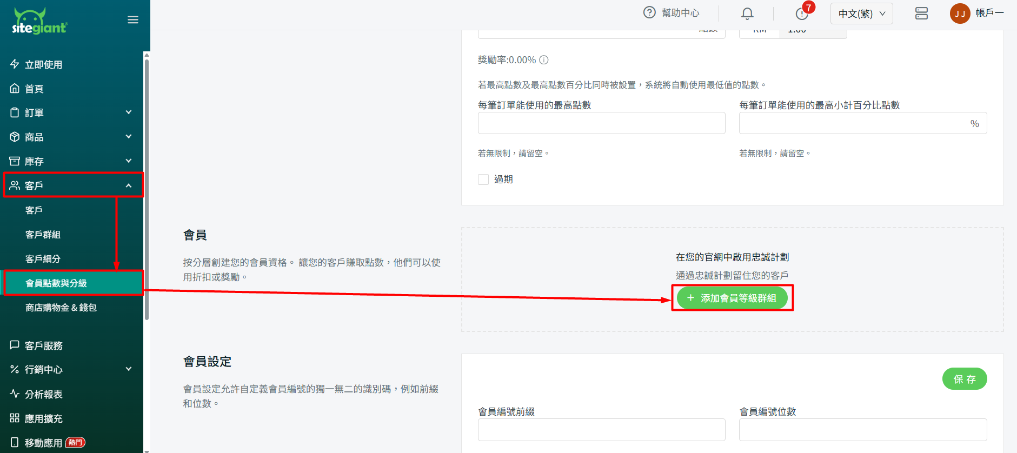Click the help center question mark icon
1017x453 pixels.
(x=649, y=12)
